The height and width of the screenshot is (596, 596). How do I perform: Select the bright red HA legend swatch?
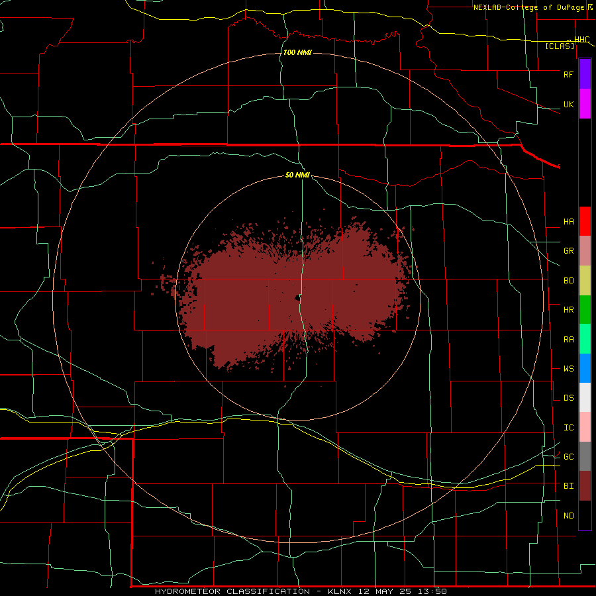pyautogui.click(x=585, y=221)
